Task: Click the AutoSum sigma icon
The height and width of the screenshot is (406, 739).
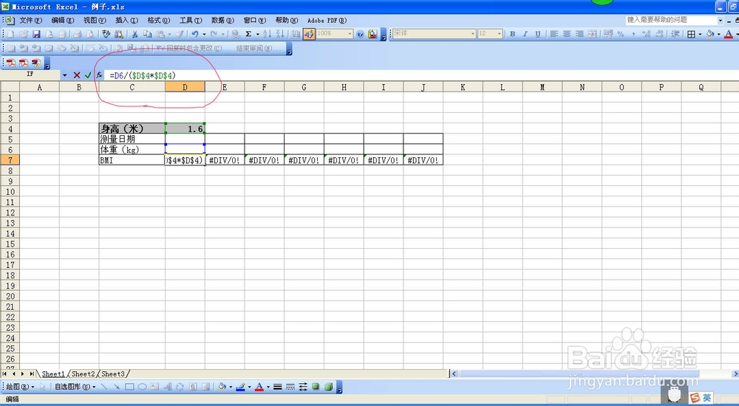Action: tap(248, 34)
